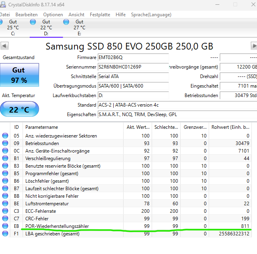The height and width of the screenshot is (254, 257).
Task: Click the 12200 GB total writes field
Action: [238, 67]
